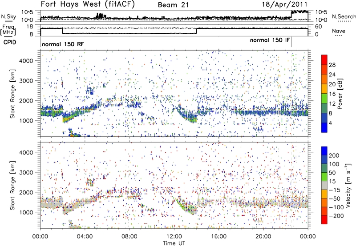Viewport: 356px width, 246px height.
Task: Click the 'Freq. [MHz]' axis label
Action: (8, 30)
